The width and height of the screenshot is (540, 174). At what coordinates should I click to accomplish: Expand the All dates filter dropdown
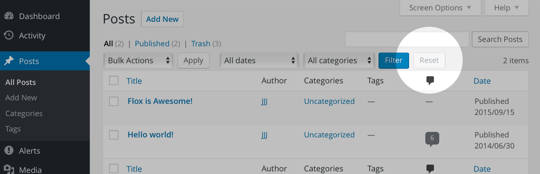coord(259,61)
